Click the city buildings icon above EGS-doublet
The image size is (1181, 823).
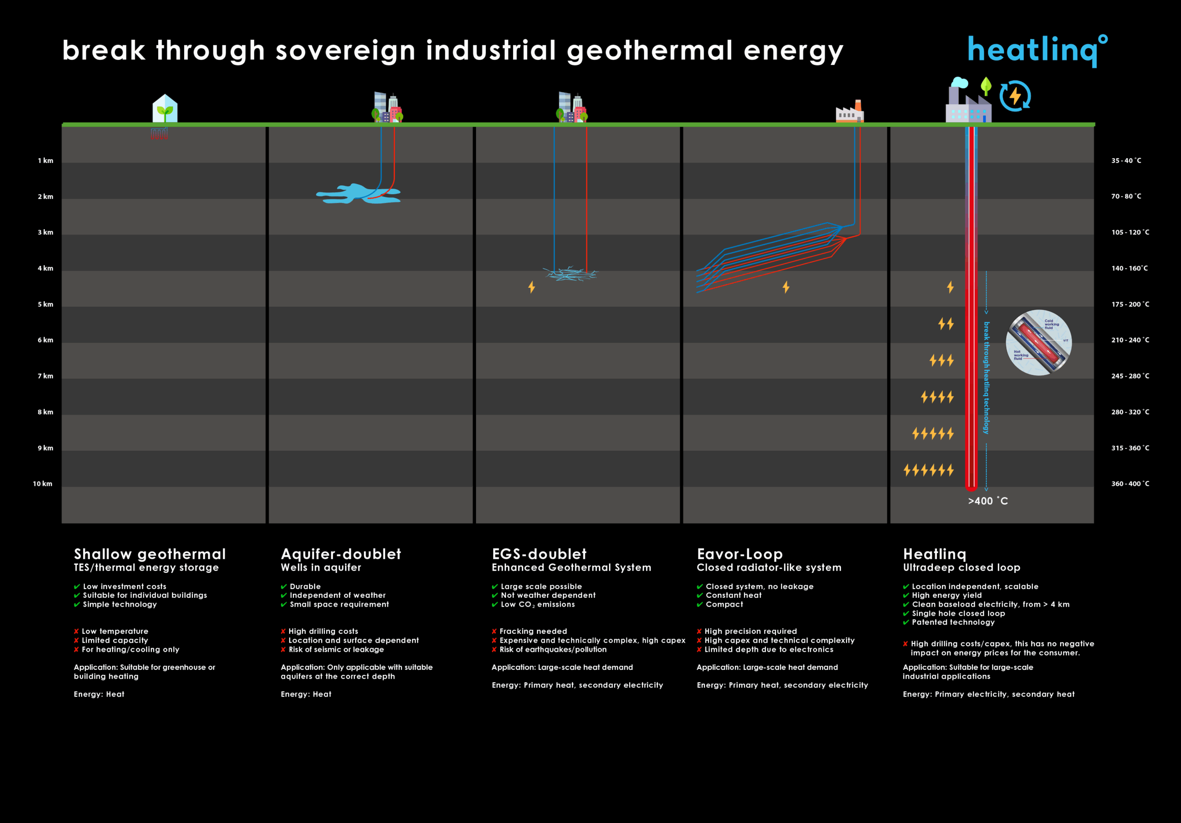[x=572, y=107]
